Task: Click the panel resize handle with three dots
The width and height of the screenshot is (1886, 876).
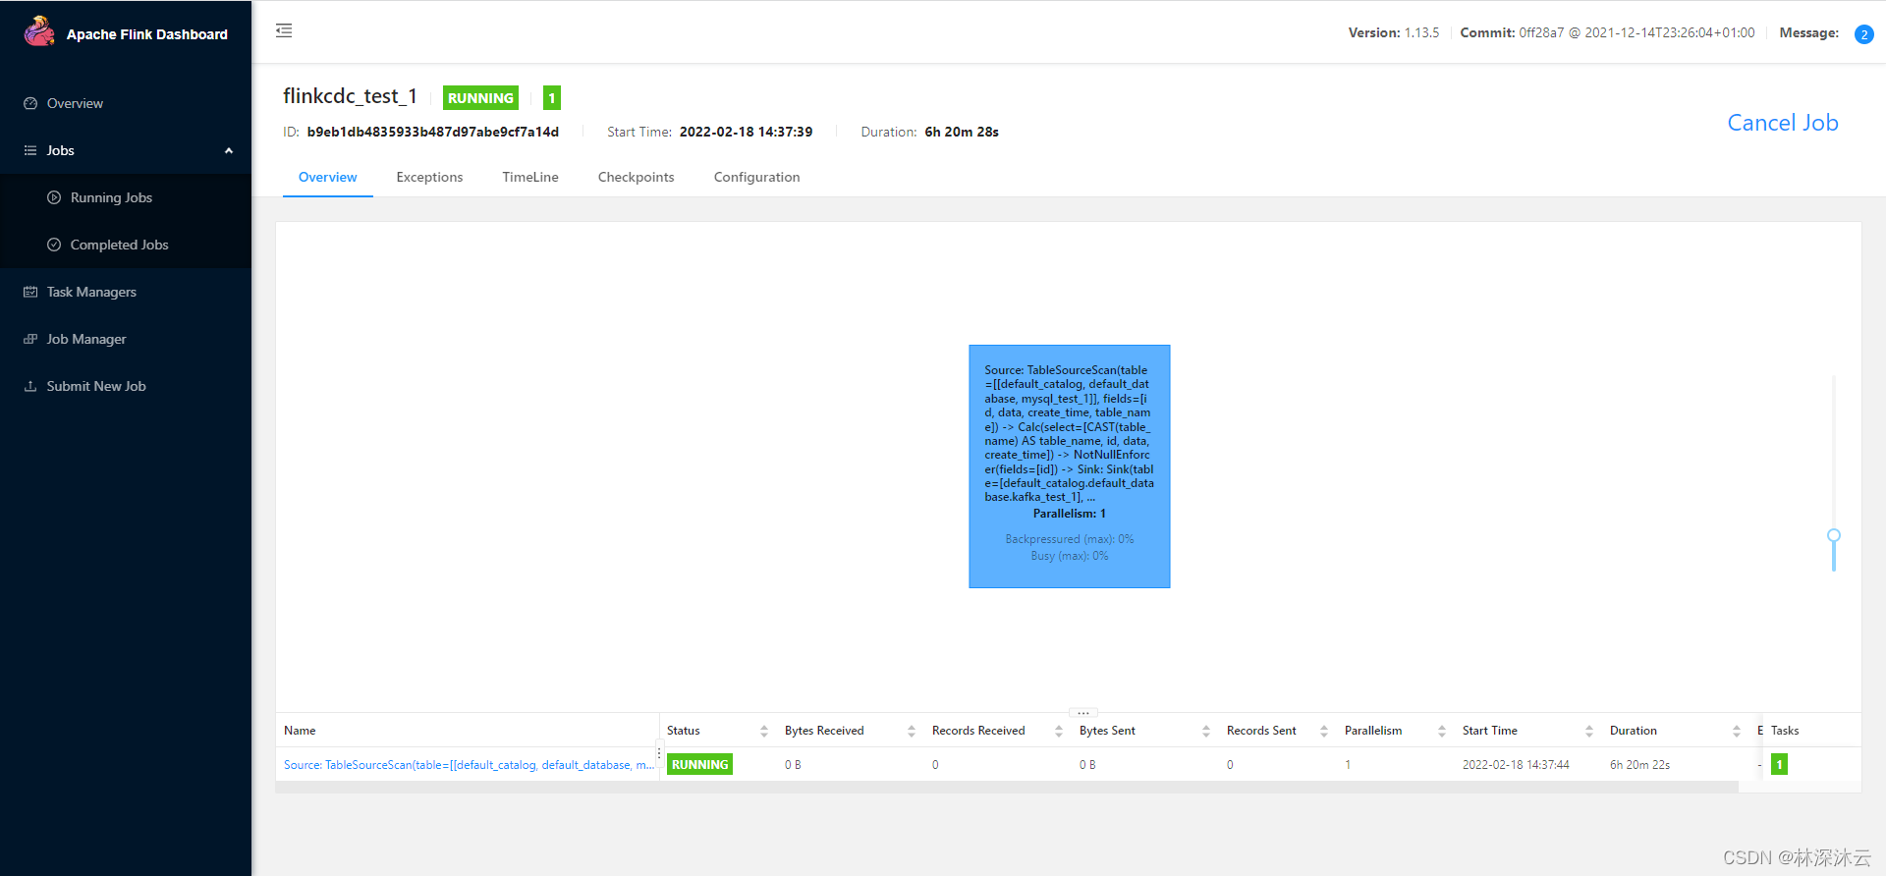Action: pyautogui.click(x=1082, y=713)
